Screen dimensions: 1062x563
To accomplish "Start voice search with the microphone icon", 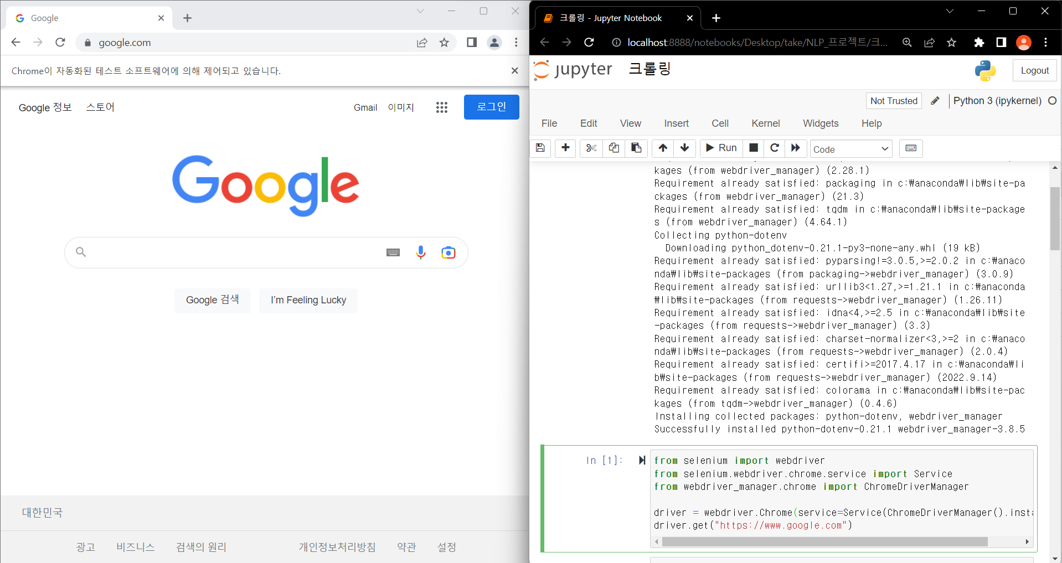I will pyautogui.click(x=421, y=252).
